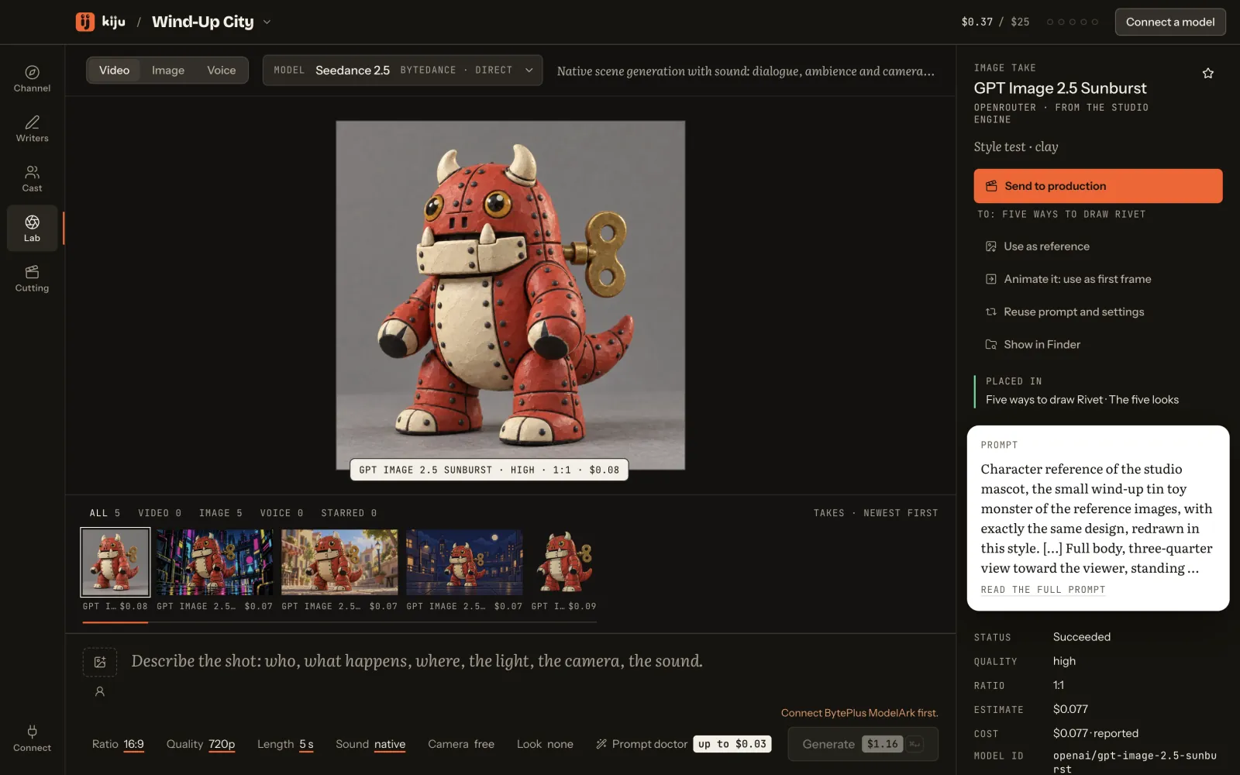This screenshot has width=1240, height=775.
Task: Filter takes by STARRED 0
Action: (349, 513)
